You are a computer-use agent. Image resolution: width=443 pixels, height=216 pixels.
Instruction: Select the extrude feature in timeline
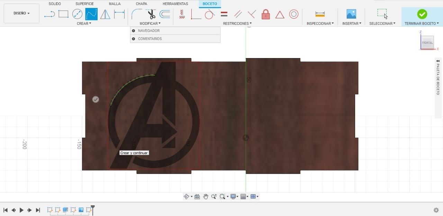(x=65, y=210)
